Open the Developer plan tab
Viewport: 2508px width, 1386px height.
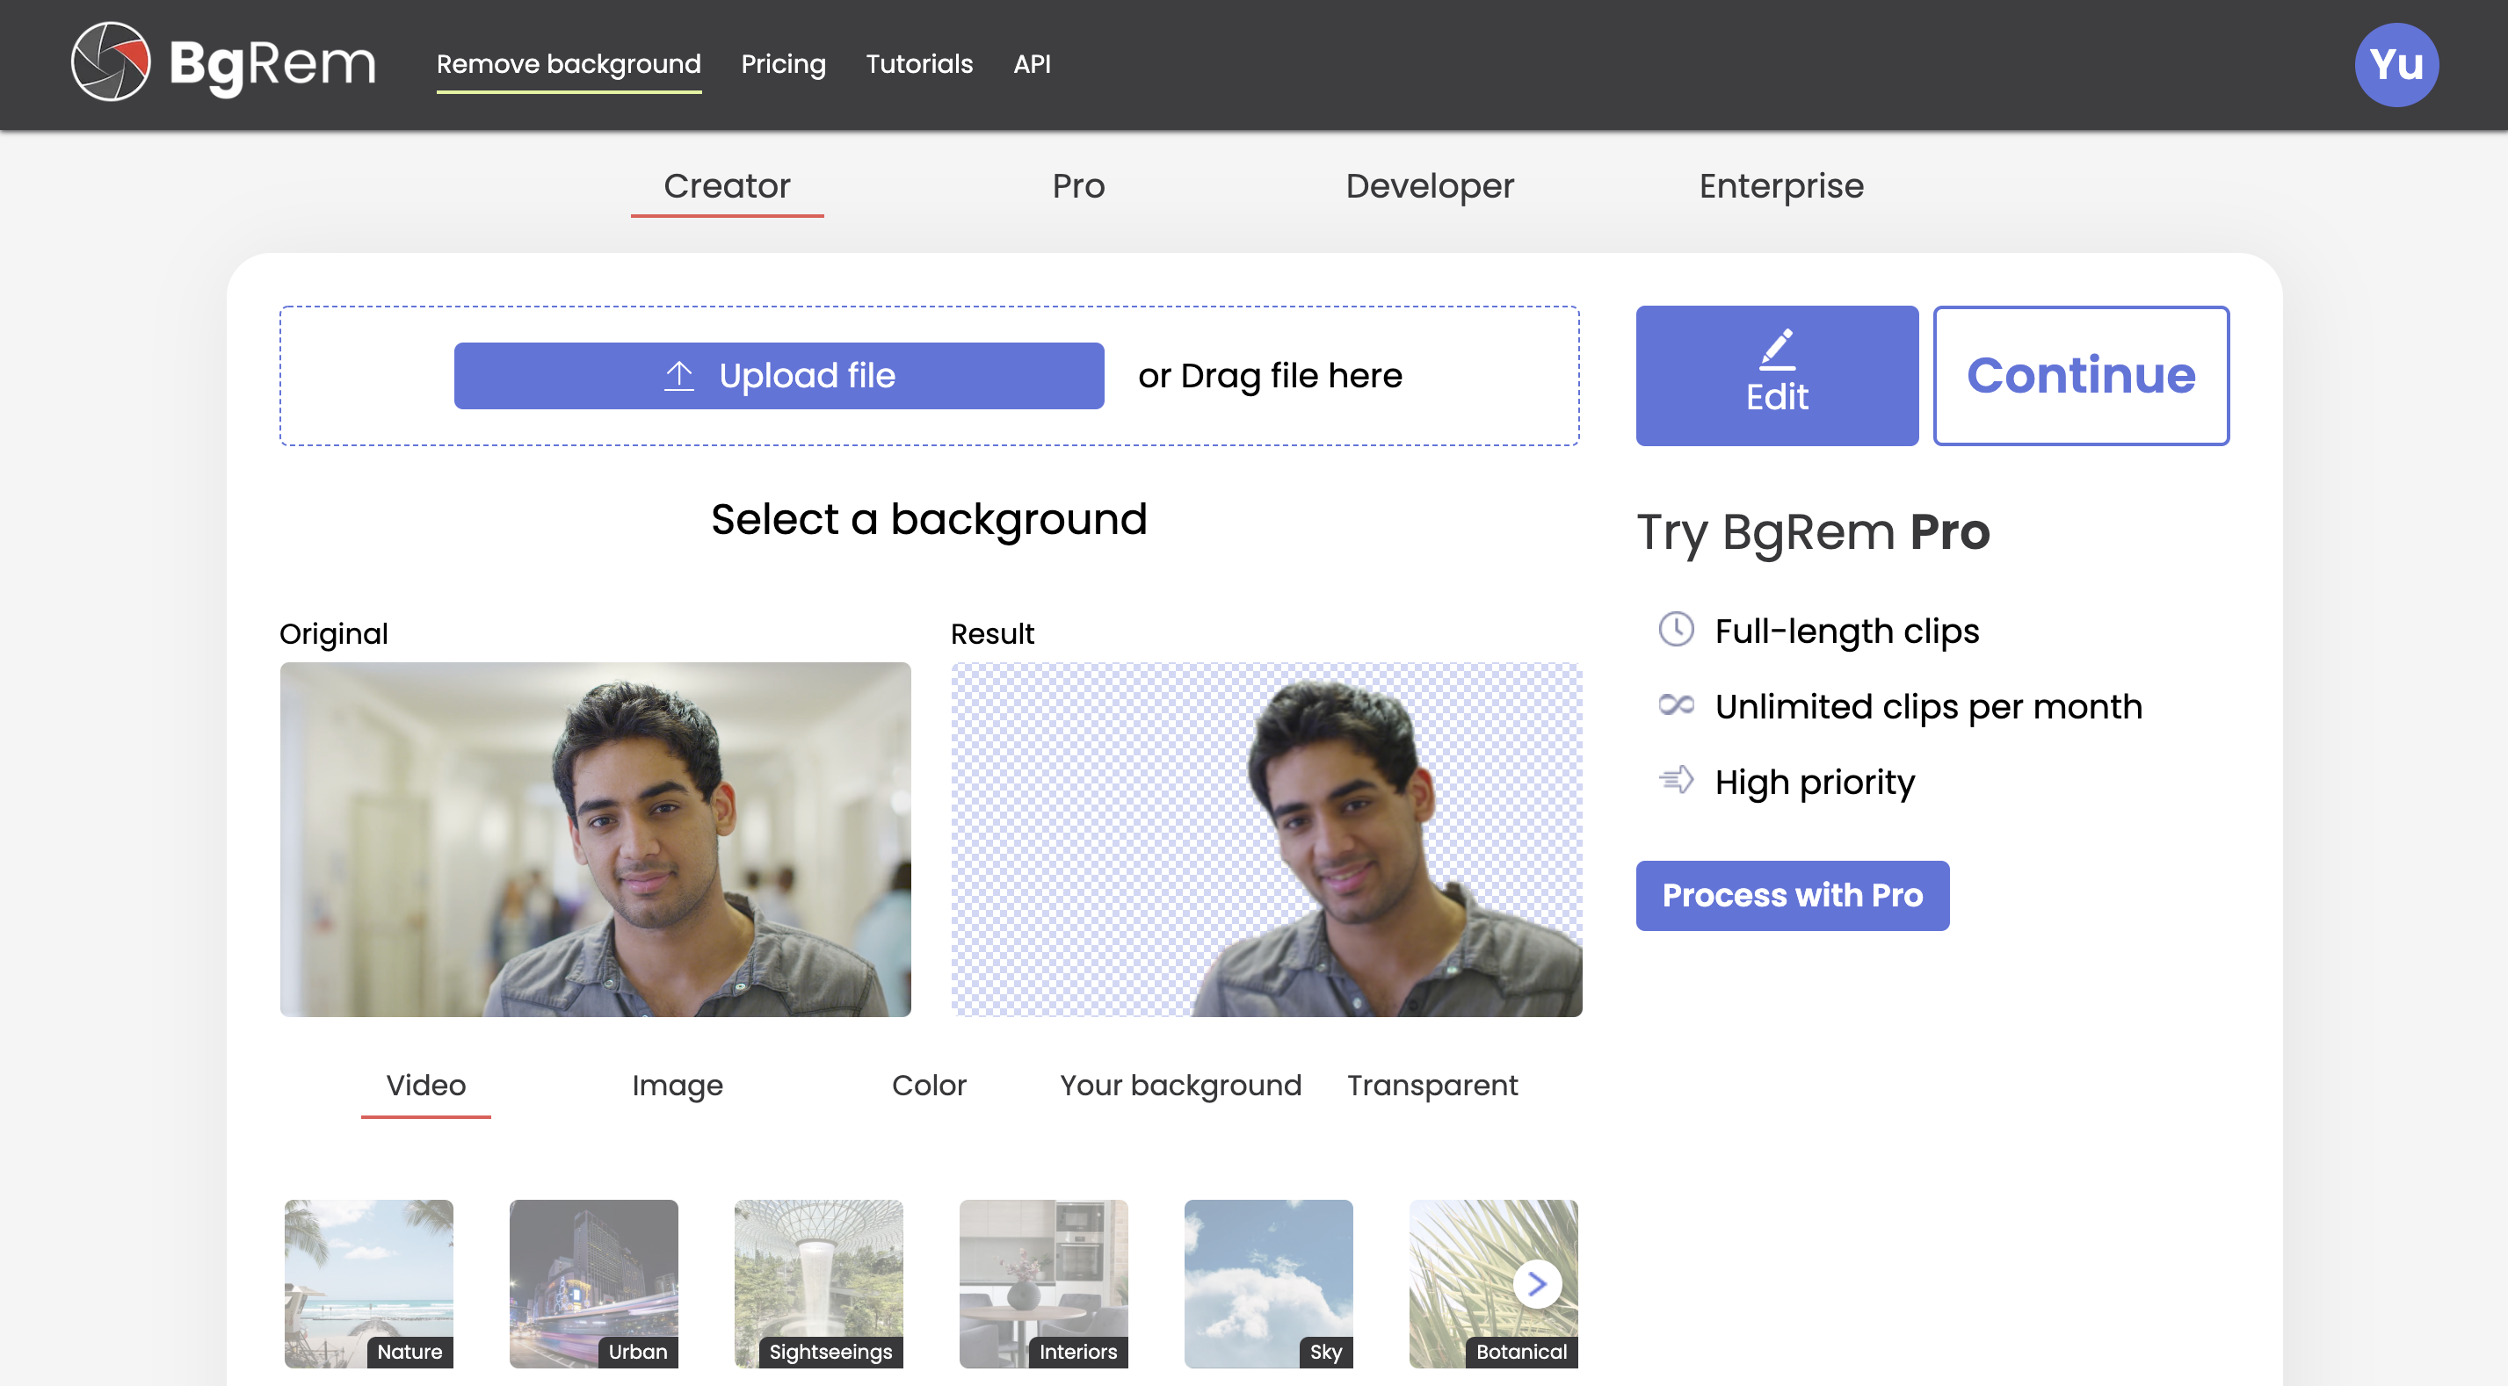click(1429, 186)
